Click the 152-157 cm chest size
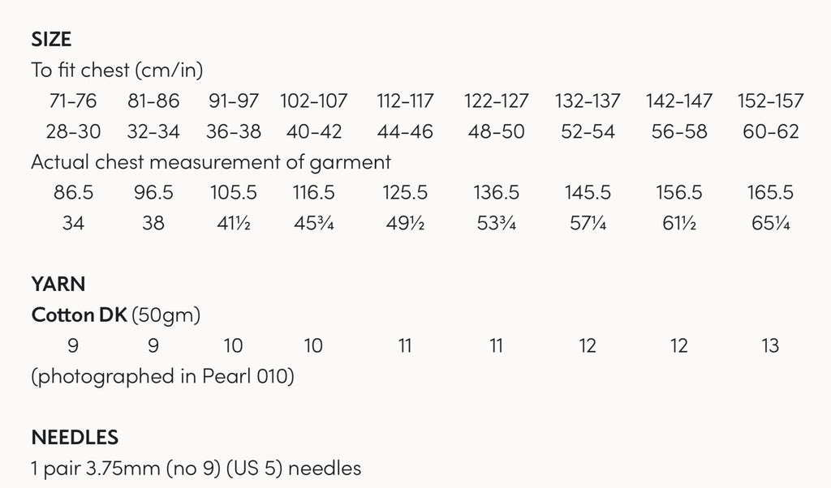 click(x=771, y=101)
